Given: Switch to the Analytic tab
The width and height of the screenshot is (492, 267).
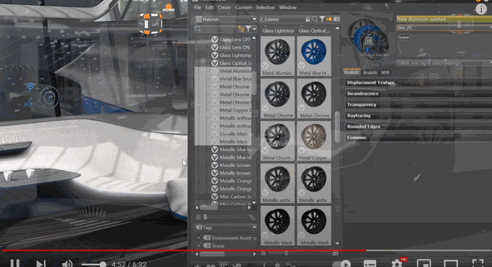Looking at the screenshot, I should click(370, 73).
